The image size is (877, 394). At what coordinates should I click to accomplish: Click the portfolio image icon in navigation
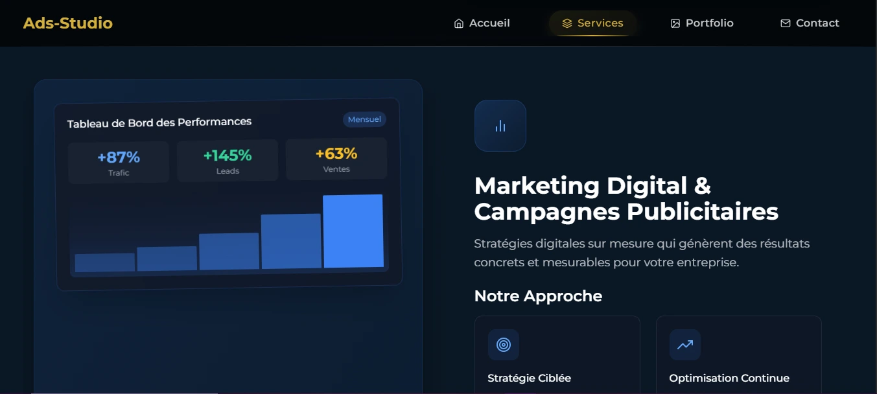pos(674,23)
